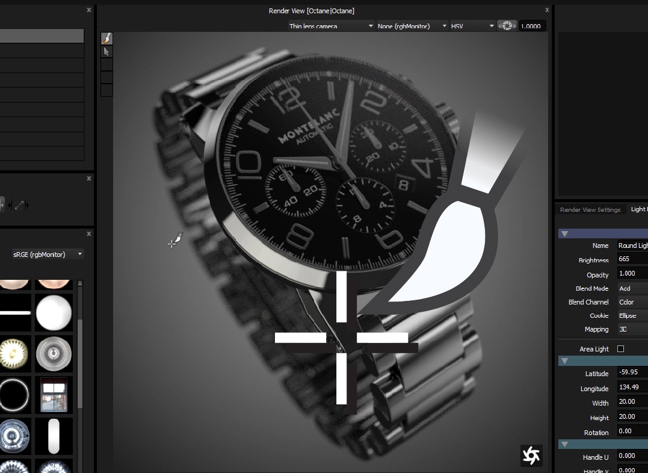648x473 pixels.
Task: Open the Cookie dropdown
Action: click(633, 315)
